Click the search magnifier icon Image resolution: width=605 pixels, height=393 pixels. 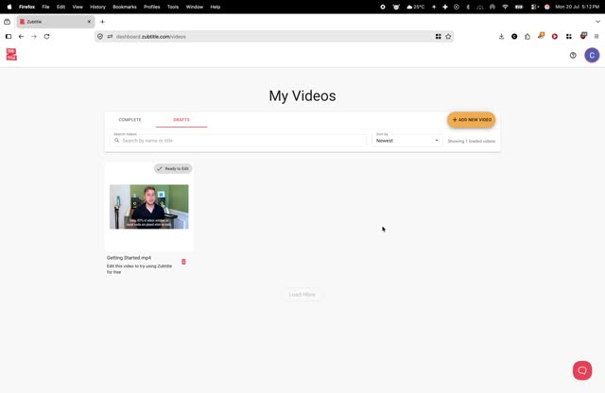(117, 141)
